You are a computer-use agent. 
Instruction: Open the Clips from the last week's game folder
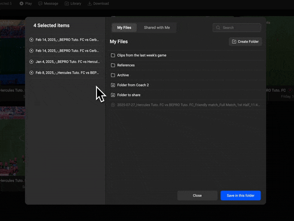(142, 55)
